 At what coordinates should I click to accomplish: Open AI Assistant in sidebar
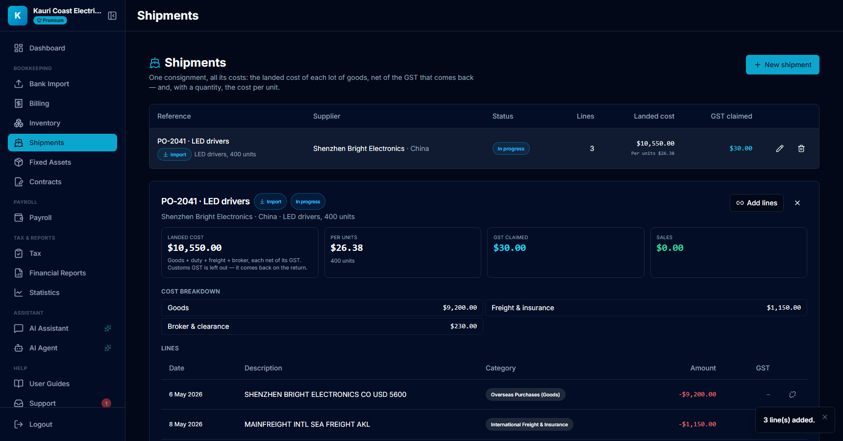pyautogui.click(x=62, y=328)
